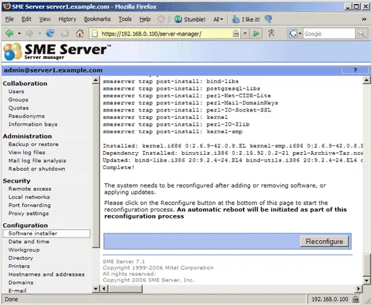Viewport: 372px width, 305px height.
Task: Open the address bar URL dropdown
Action: [x=245, y=33]
